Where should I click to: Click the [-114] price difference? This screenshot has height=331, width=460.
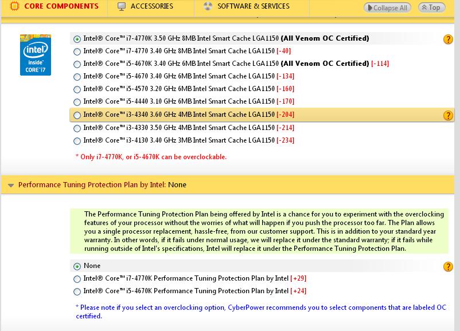click(x=380, y=64)
